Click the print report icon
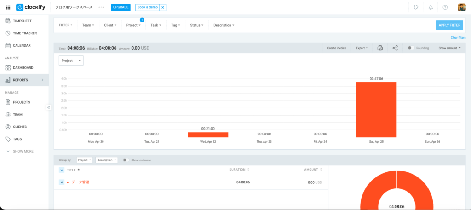The height and width of the screenshot is (210, 471). point(380,48)
